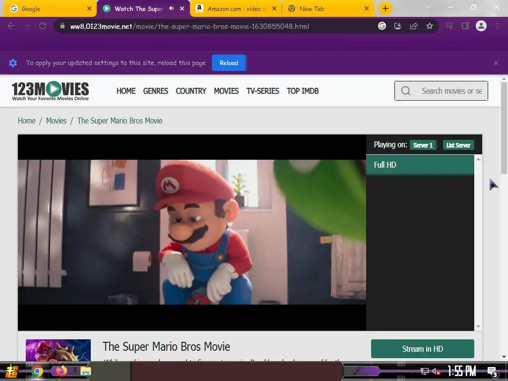Go back using the browser back arrow
The height and width of the screenshot is (381, 508).
pos(11,26)
